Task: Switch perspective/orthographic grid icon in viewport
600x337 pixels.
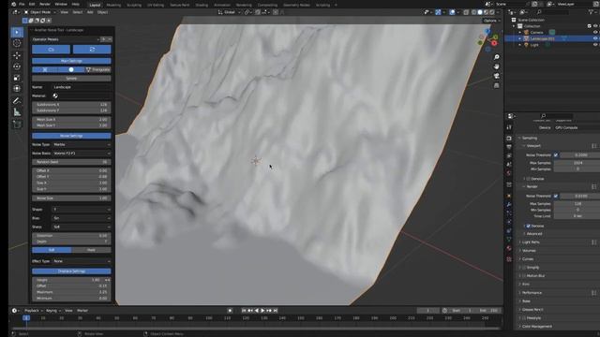Action: pos(496,85)
